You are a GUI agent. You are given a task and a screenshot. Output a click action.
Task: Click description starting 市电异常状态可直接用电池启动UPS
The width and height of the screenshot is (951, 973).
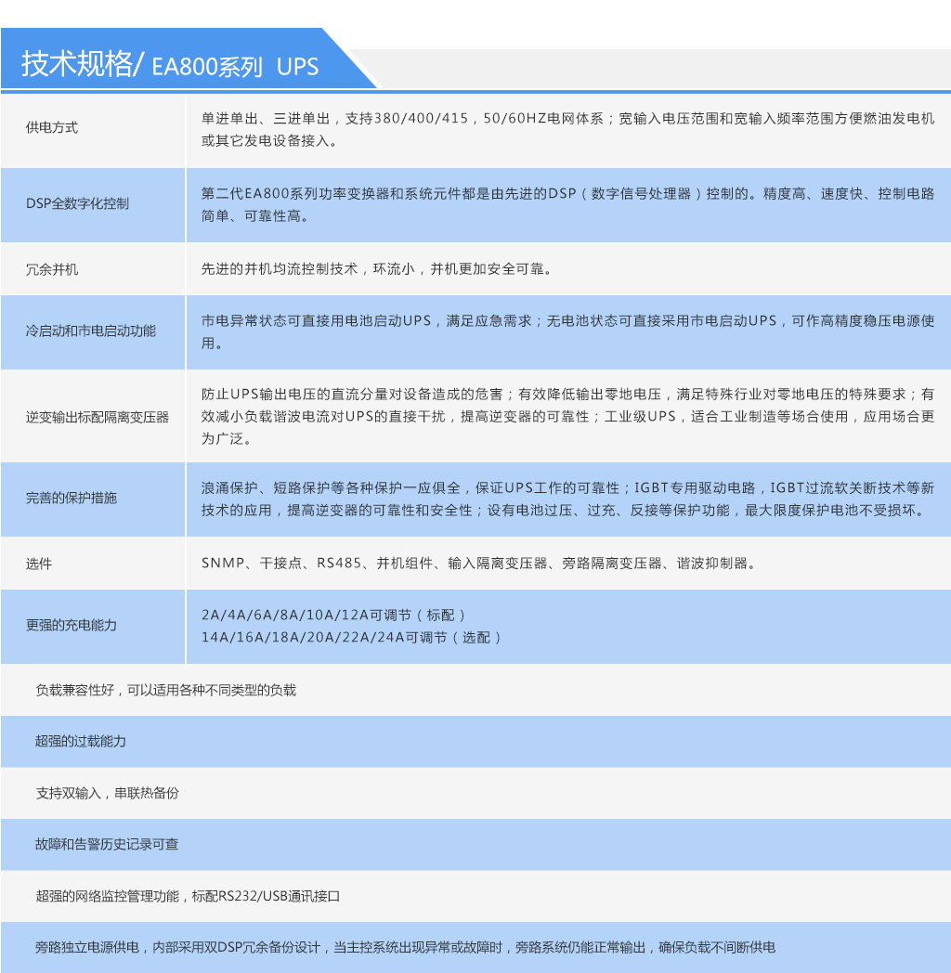[567, 332]
